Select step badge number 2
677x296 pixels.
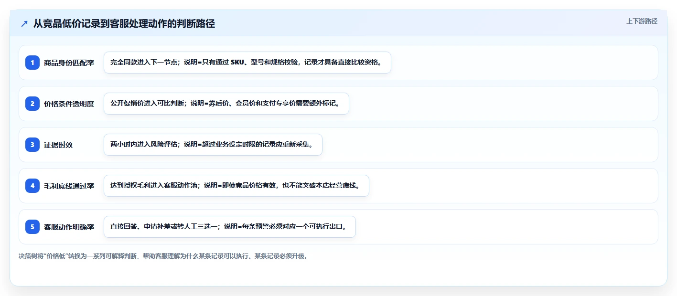click(32, 103)
